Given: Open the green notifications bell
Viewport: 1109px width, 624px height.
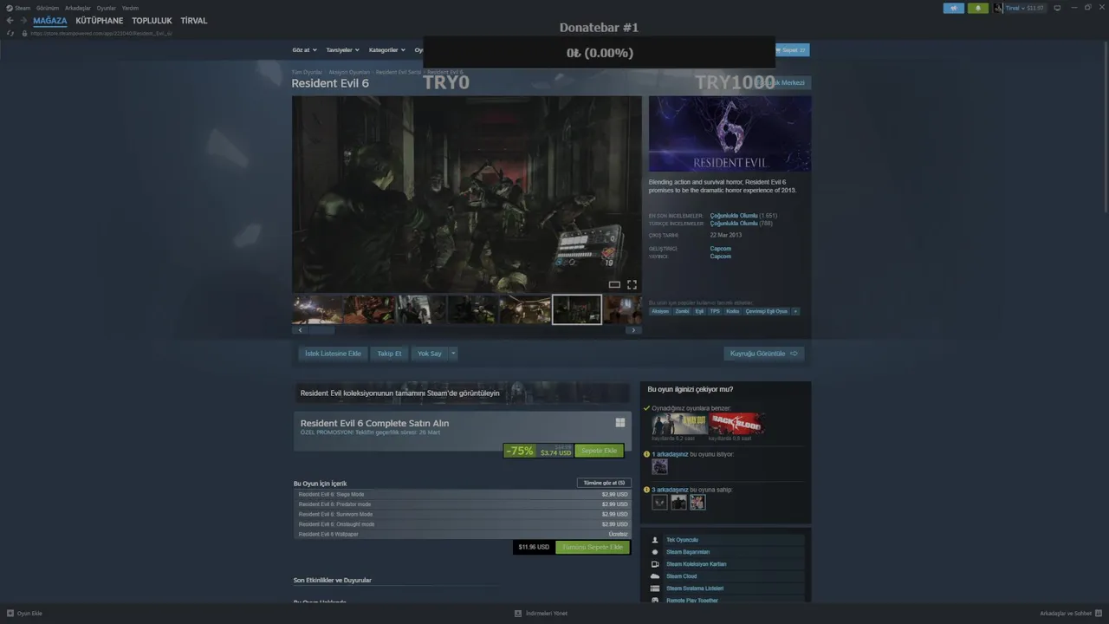Looking at the screenshot, I should pyautogui.click(x=978, y=8).
